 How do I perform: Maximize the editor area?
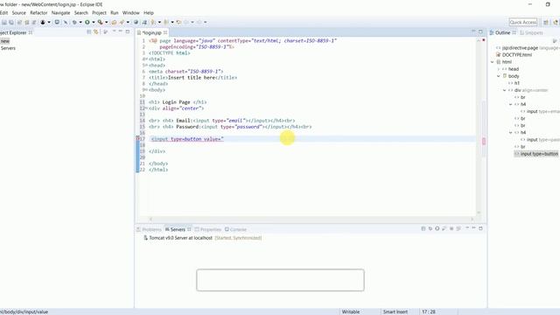(480, 31)
